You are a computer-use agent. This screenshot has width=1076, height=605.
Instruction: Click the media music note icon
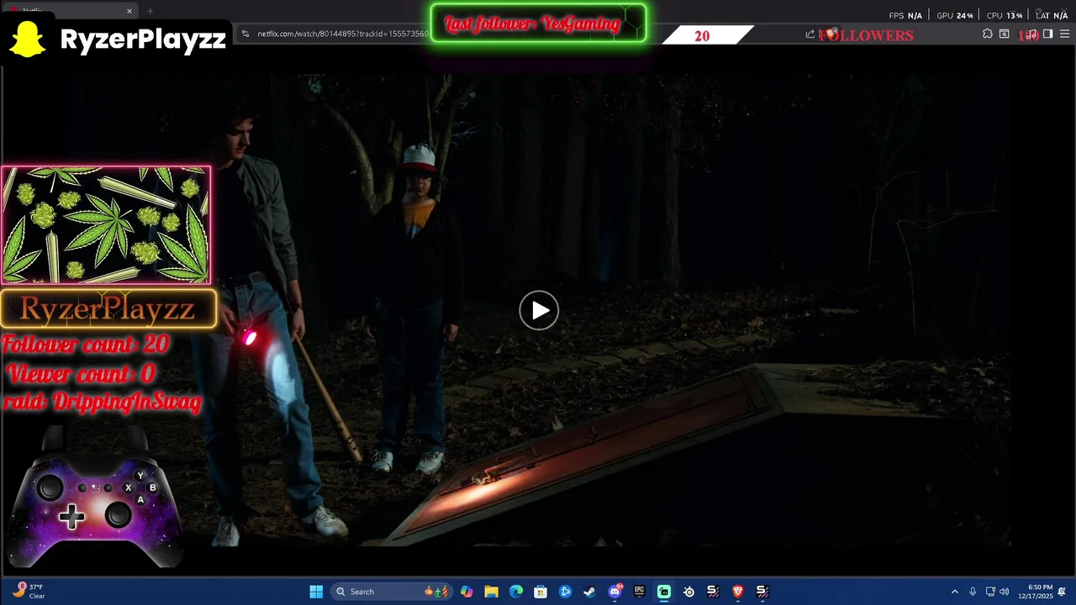[x=1030, y=34]
